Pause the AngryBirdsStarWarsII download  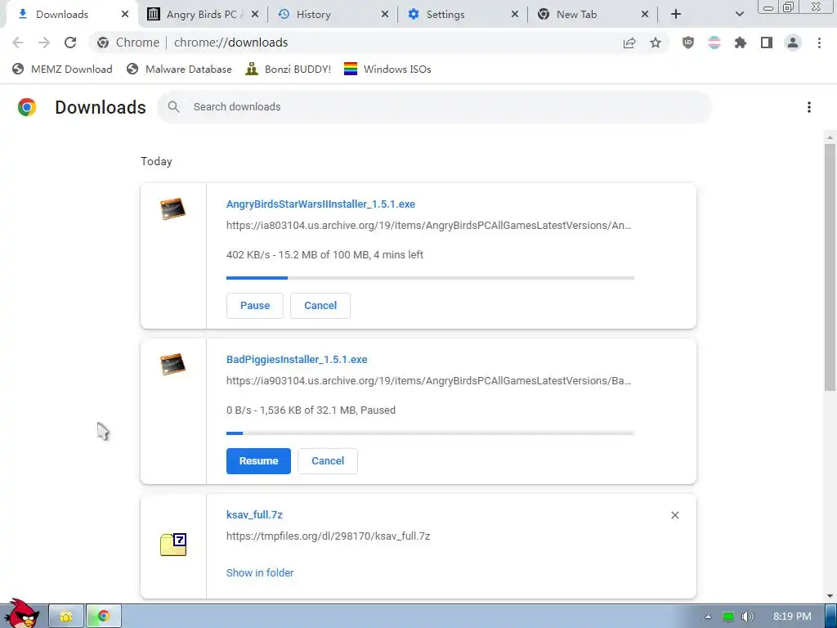255,306
